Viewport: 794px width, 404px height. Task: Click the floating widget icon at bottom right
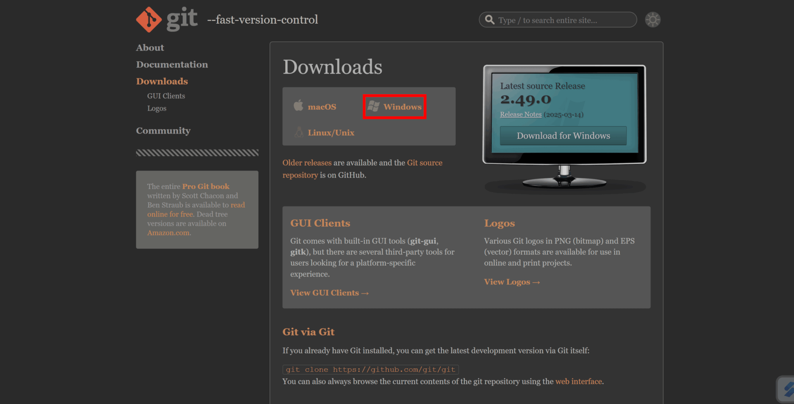tap(786, 389)
